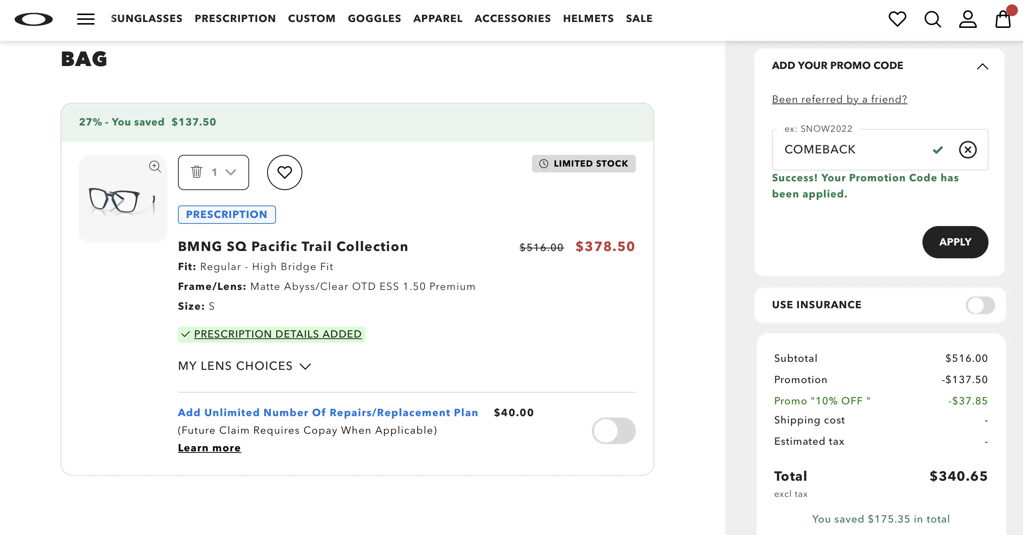Click the 'You saved $175.35 in total' text
The image size is (1023, 535).
[881, 519]
